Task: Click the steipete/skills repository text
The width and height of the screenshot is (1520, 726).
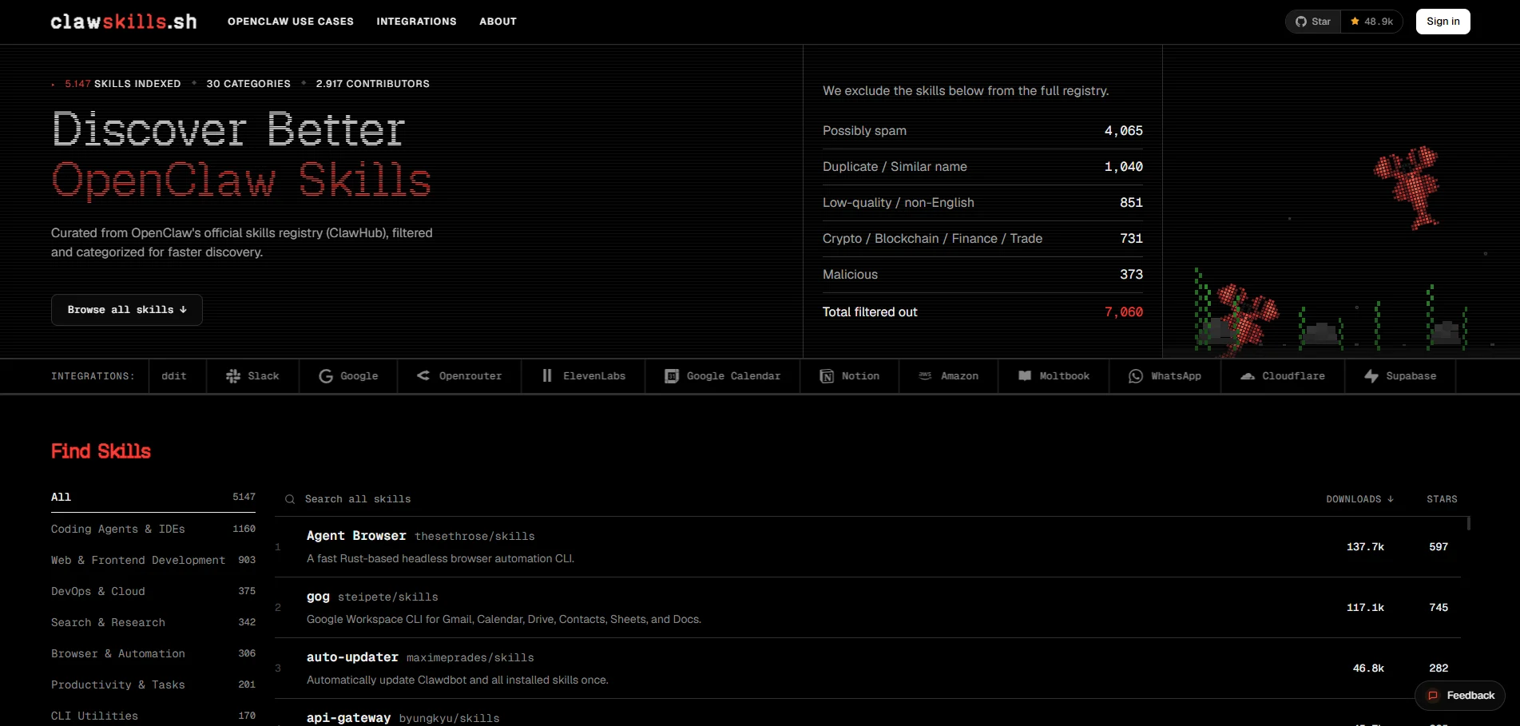Action: pyautogui.click(x=388, y=597)
